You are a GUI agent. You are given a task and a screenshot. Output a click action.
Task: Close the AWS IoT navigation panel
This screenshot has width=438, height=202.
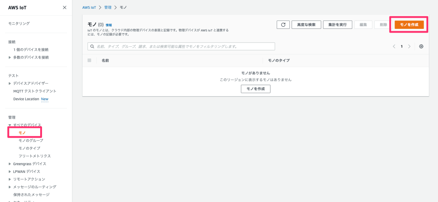tap(65, 7)
